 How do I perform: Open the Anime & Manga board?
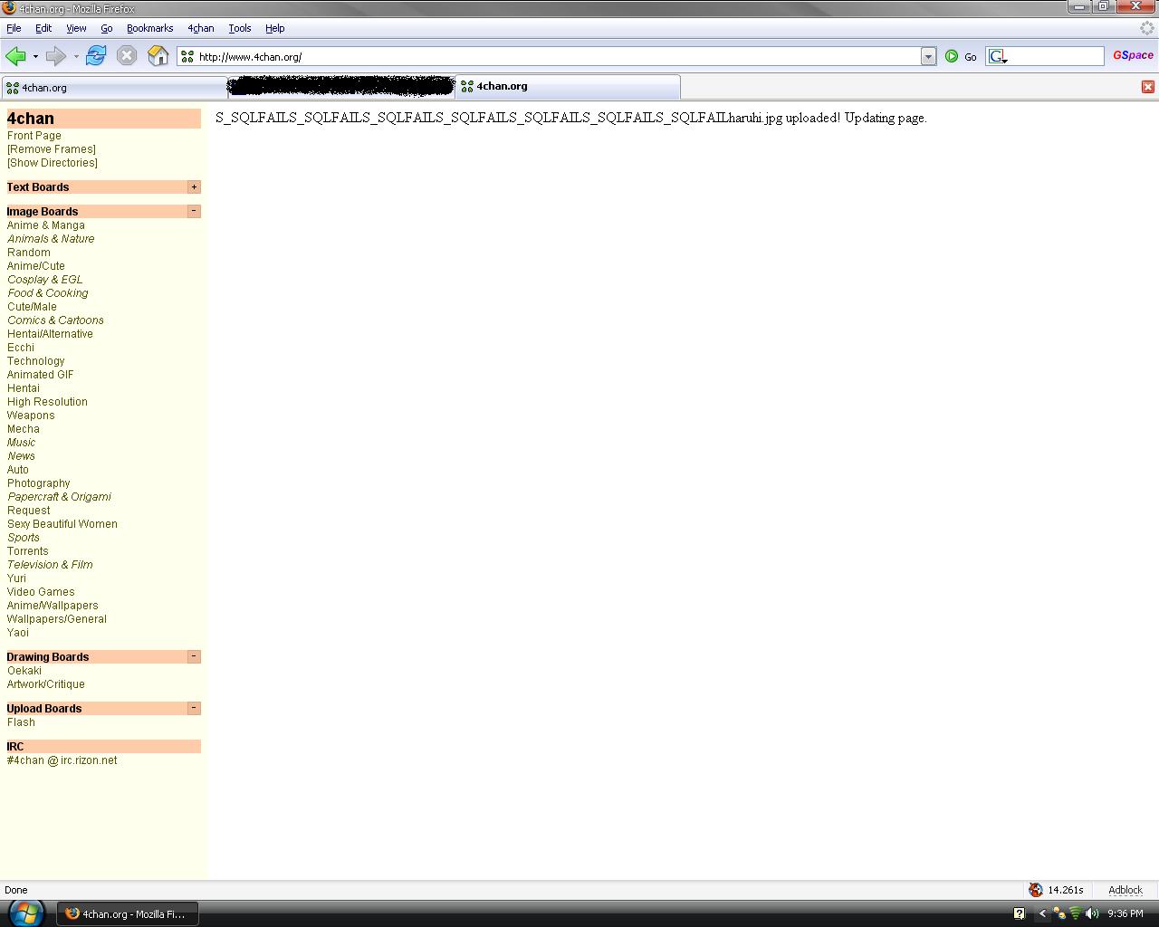46,225
